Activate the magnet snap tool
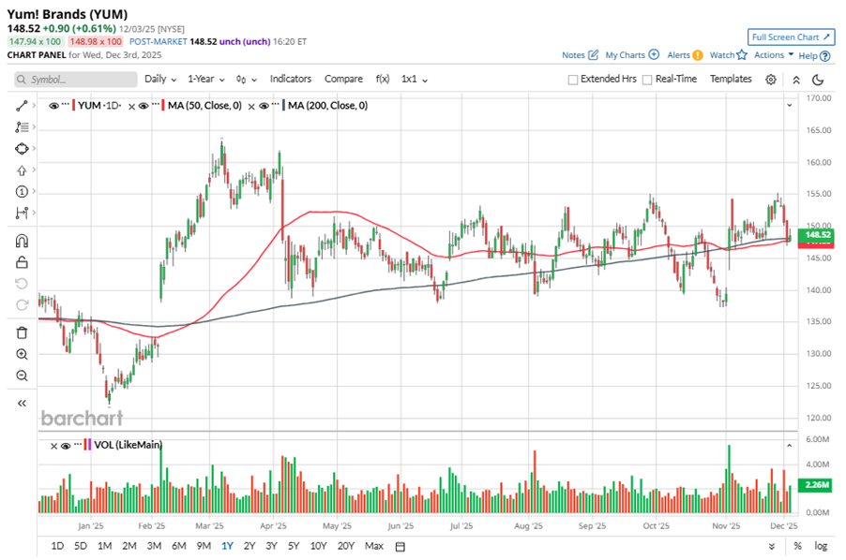Viewport: 846px width, 560px height. point(22,241)
